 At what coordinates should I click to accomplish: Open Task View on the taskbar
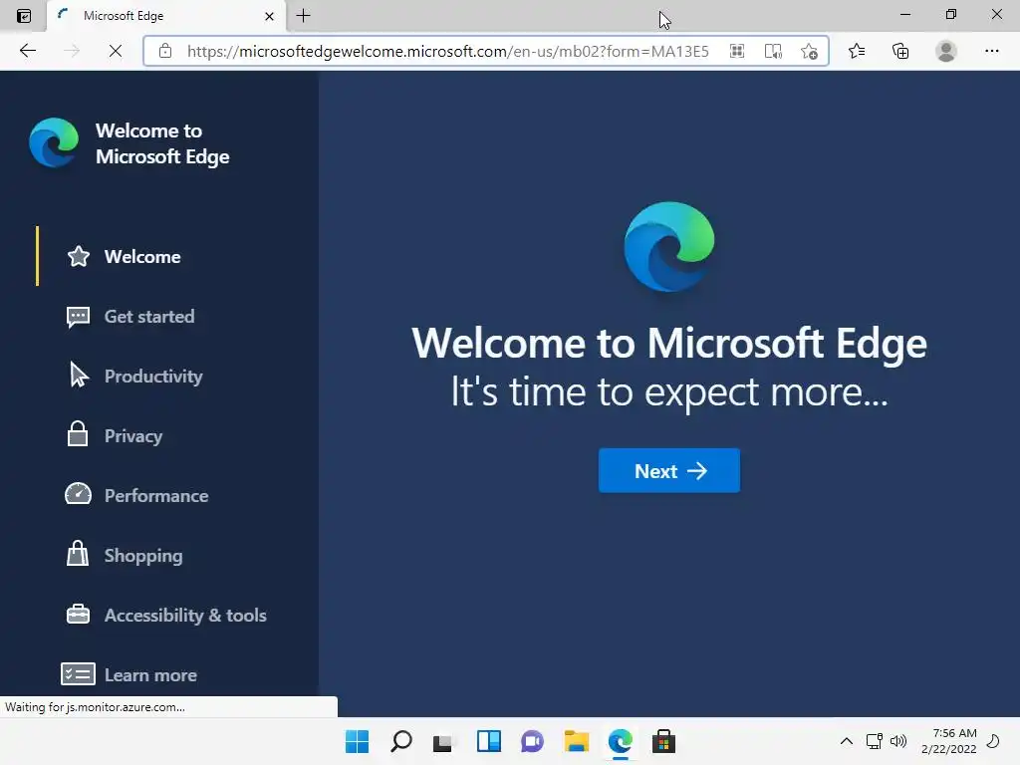(443, 742)
